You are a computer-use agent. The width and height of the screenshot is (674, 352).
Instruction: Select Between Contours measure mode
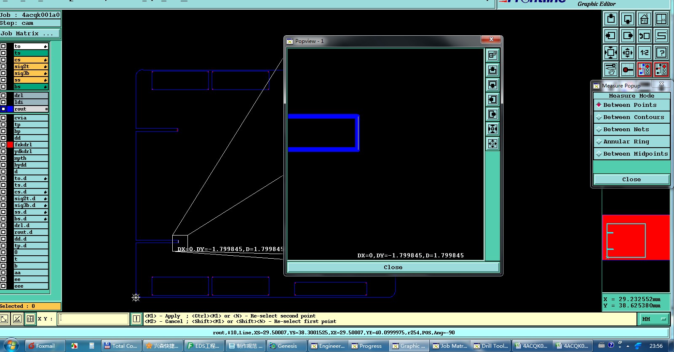click(631, 117)
